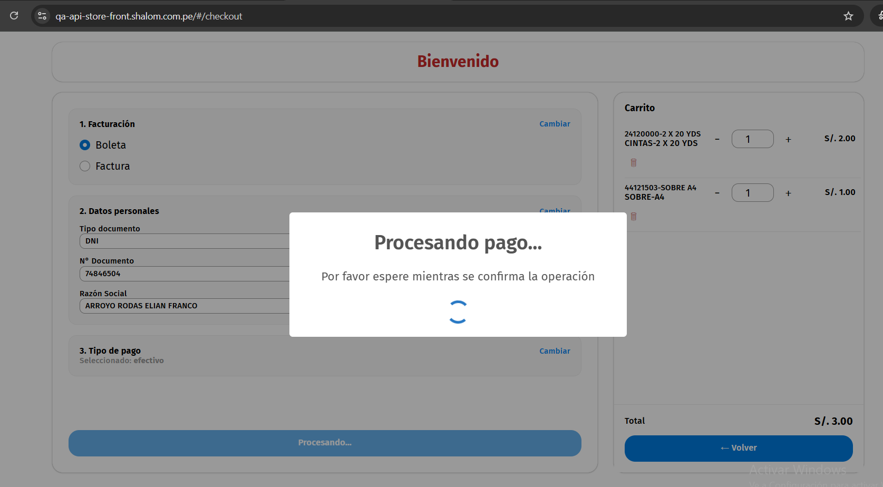The image size is (883, 487).
Task: Decrease quantity of SOBRE-A4
Action: [x=717, y=193]
